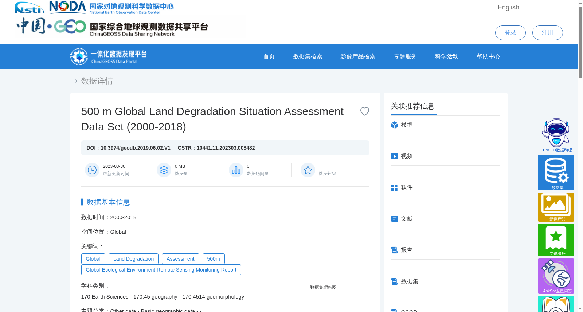
Task: Click the clock icon for latest update time
Action: pos(92,170)
